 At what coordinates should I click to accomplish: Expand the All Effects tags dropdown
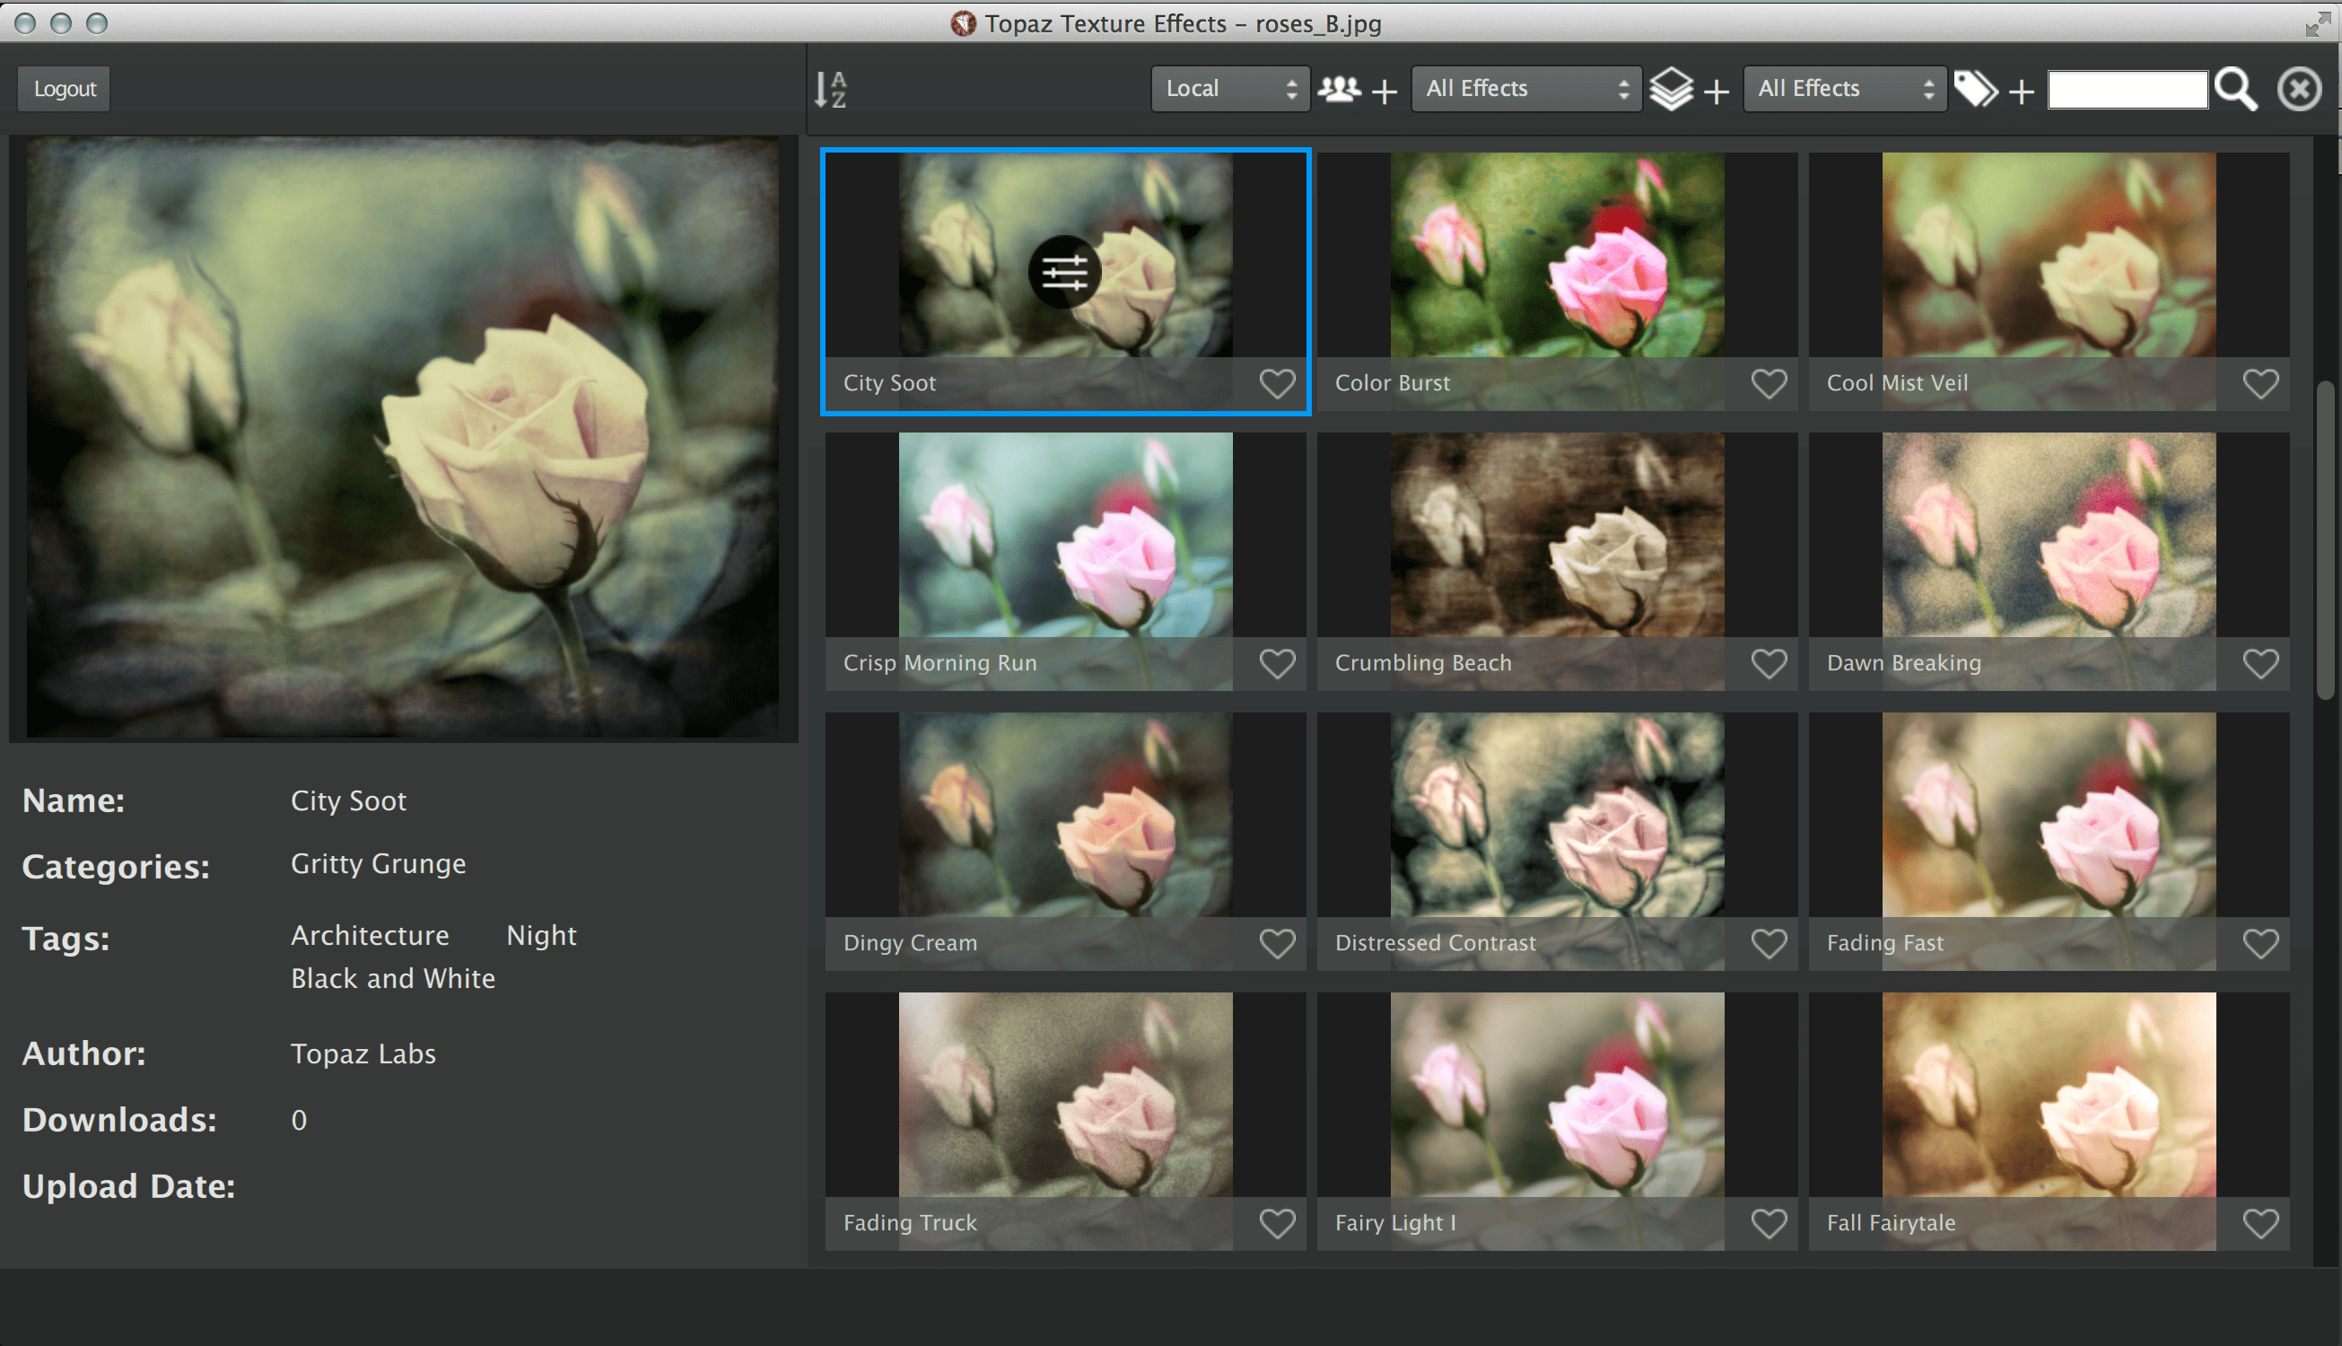tap(1844, 89)
